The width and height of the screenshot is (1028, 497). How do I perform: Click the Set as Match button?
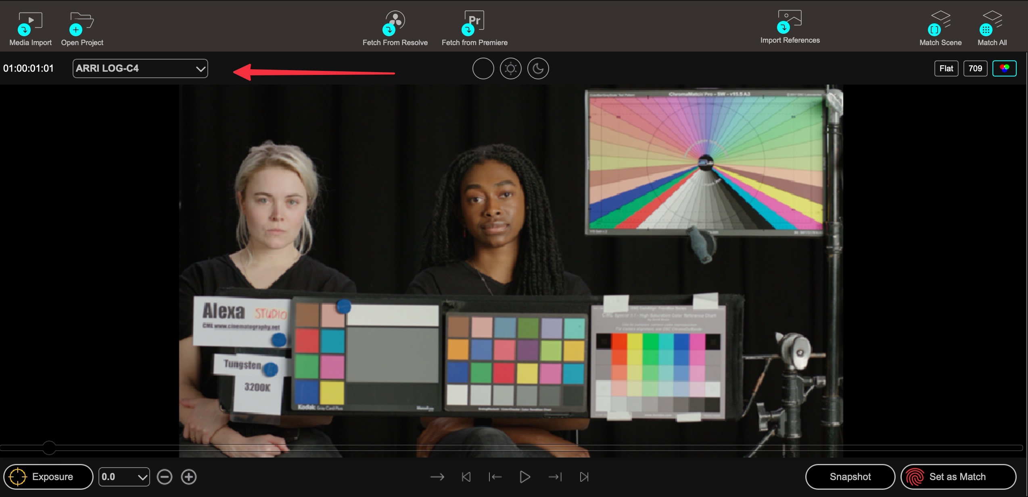click(958, 477)
